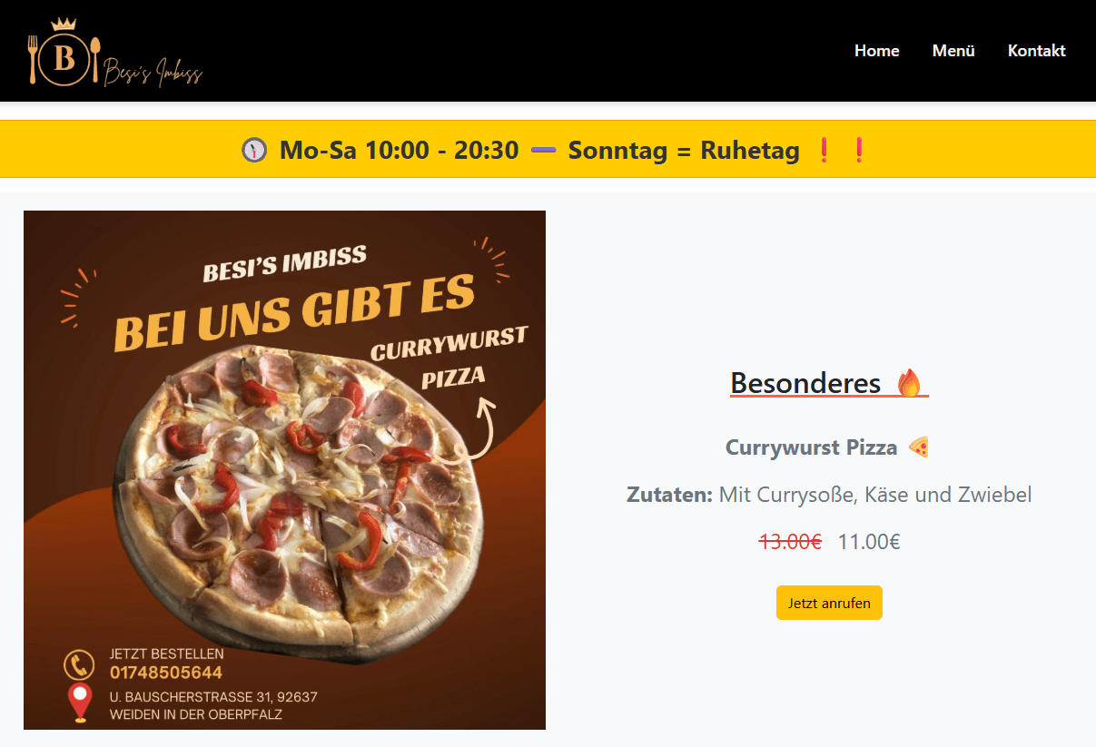Click the phone number 01748505644 on the image

pos(166,673)
